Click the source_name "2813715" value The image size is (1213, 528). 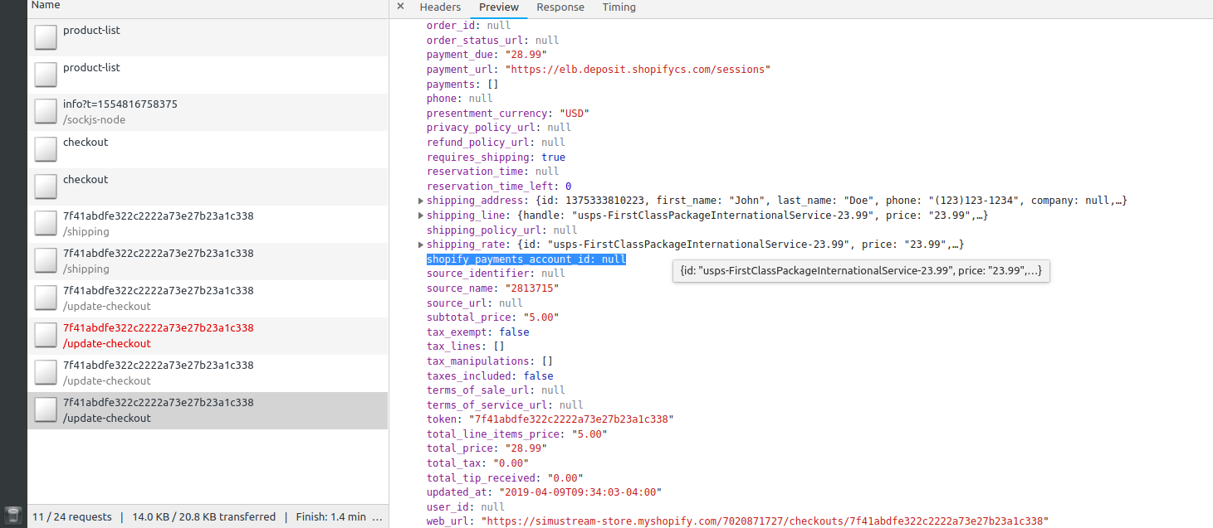532,288
